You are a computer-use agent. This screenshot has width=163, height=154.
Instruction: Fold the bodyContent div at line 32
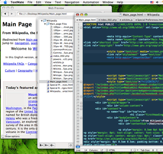click(x=81, y=118)
